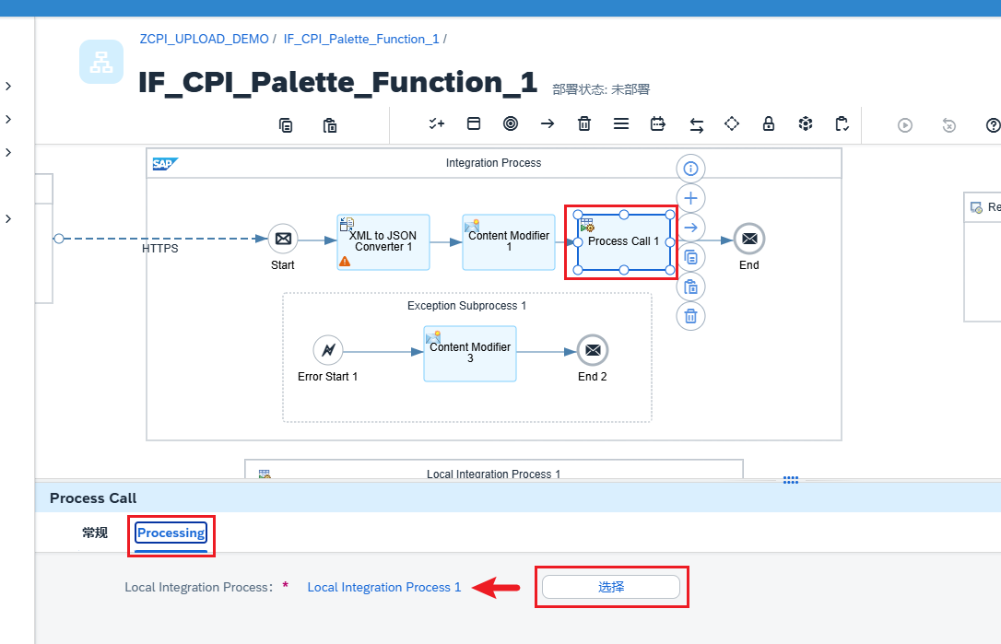Click the calendar-arrow toolbar icon
The height and width of the screenshot is (644, 1001).
657,123
